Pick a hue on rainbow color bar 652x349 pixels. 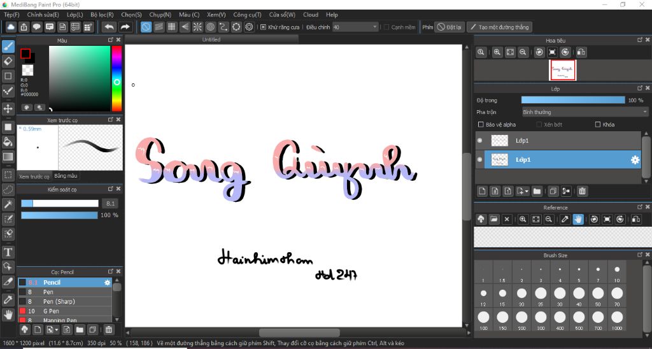pos(117,78)
